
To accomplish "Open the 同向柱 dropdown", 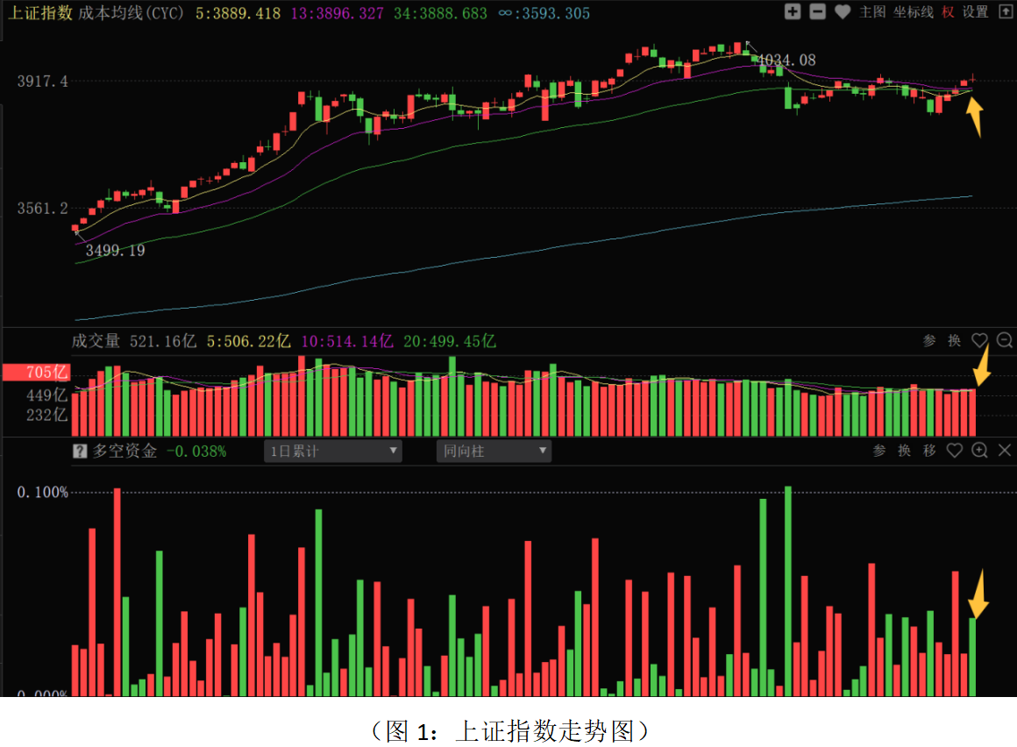I will (494, 452).
